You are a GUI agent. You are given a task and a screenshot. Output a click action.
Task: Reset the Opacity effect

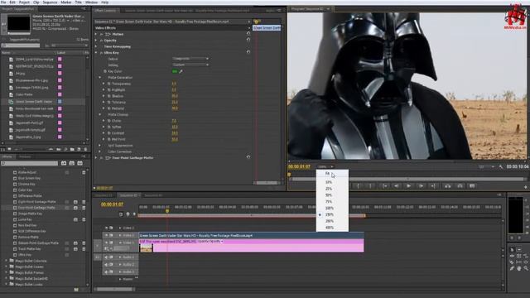coord(248,40)
